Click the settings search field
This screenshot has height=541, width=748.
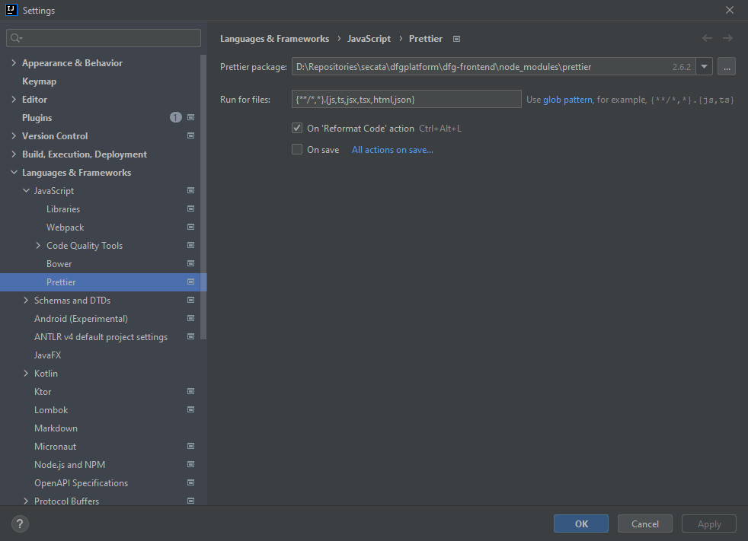coord(104,38)
